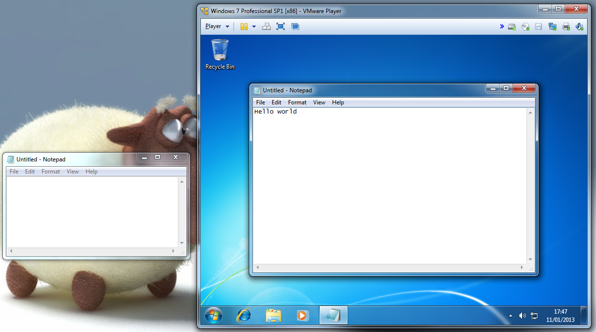596x332 pixels.
Task: Click the Windows Start button in guest
Action: (214, 316)
